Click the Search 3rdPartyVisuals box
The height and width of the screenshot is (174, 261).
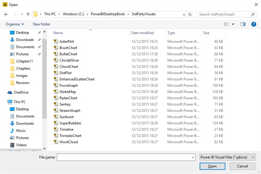tap(224, 14)
